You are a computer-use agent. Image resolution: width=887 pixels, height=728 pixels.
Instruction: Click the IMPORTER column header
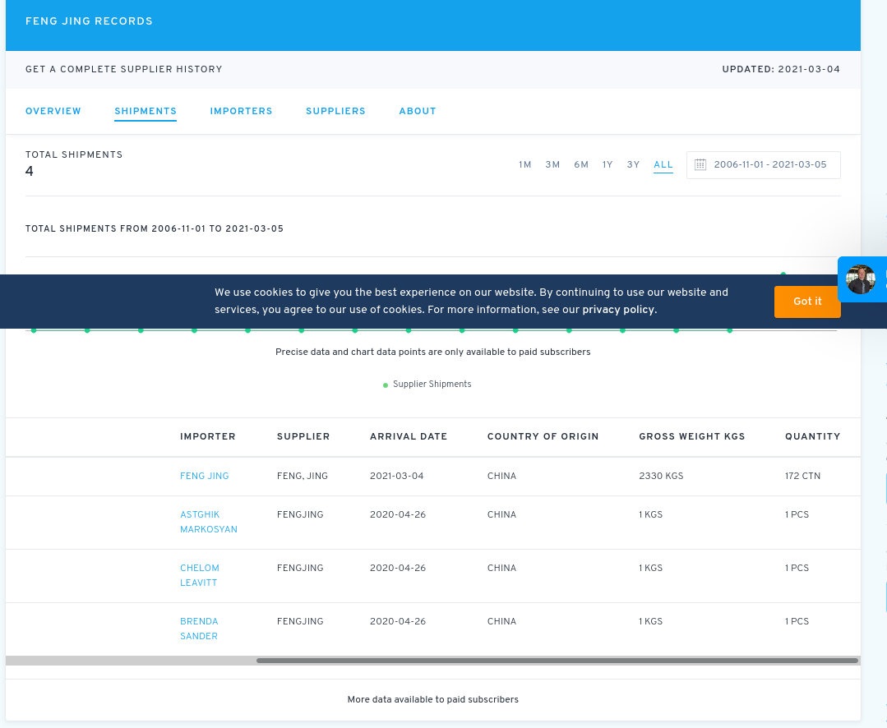[208, 436]
